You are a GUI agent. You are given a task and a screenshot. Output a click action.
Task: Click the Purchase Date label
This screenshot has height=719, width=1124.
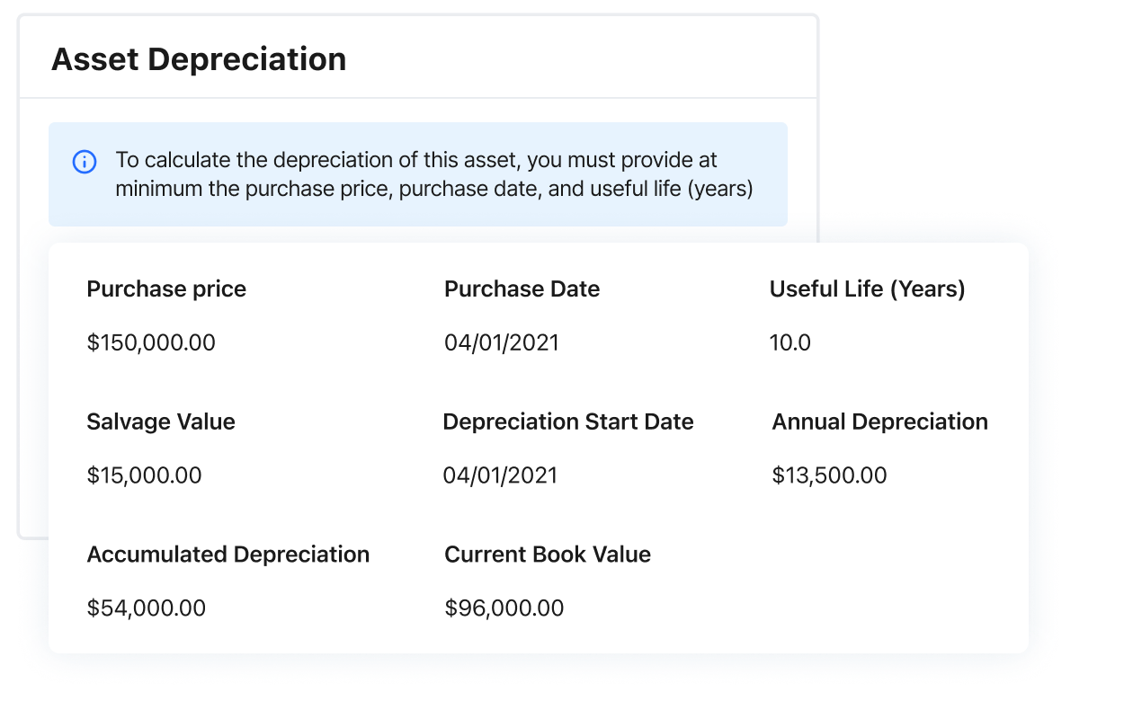(x=522, y=289)
